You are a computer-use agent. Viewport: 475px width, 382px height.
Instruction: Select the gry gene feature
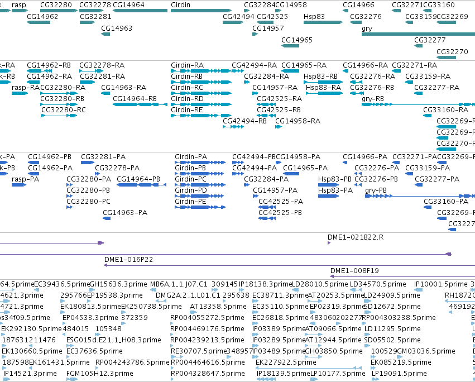pyautogui.click(x=419, y=34)
